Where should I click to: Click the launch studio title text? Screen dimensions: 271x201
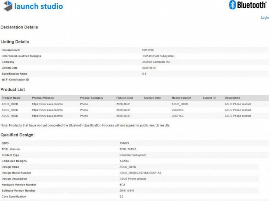(x=39, y=6)
